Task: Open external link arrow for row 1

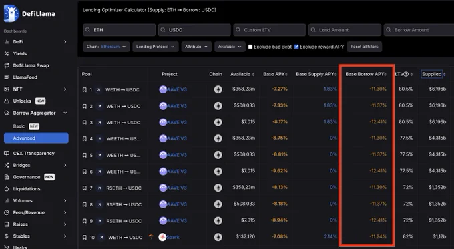Action: pyautogui.click(x=99, y=90)
